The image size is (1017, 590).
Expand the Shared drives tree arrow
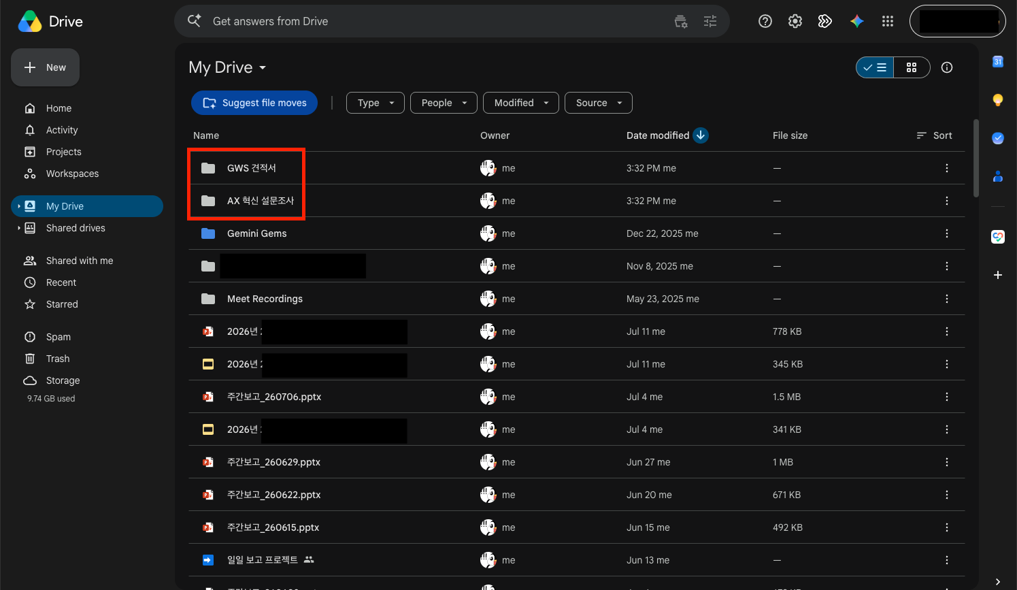tap(18, 228)
